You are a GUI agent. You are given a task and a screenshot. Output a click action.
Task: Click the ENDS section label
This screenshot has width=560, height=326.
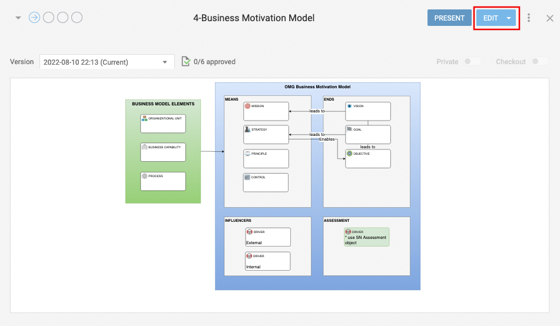click(329, 99)
